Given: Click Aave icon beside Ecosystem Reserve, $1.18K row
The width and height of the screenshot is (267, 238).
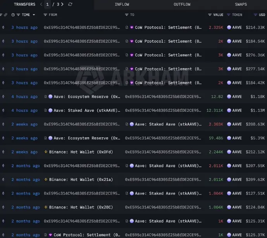Looking at the screenshot, I should 50,97.
